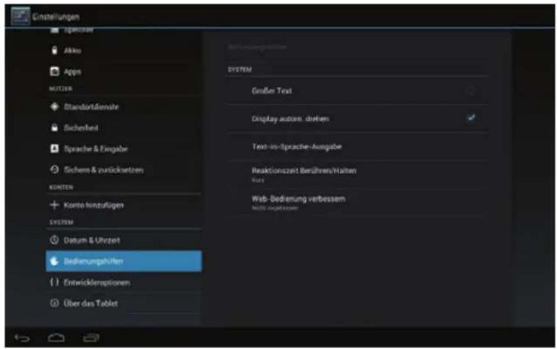Screen dimensions: 557x349
Task: Open Reaktionszeit Berühren/Halten option
Action: [358, 174]
